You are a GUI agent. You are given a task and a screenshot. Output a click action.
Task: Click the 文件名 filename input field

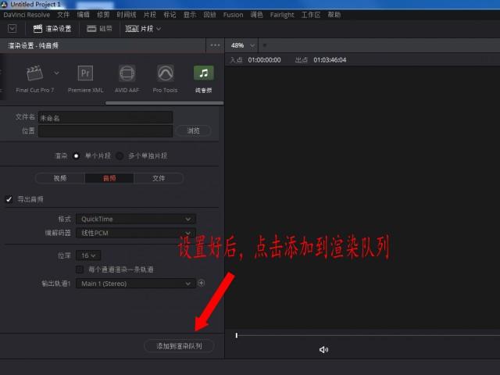point(105,117)
